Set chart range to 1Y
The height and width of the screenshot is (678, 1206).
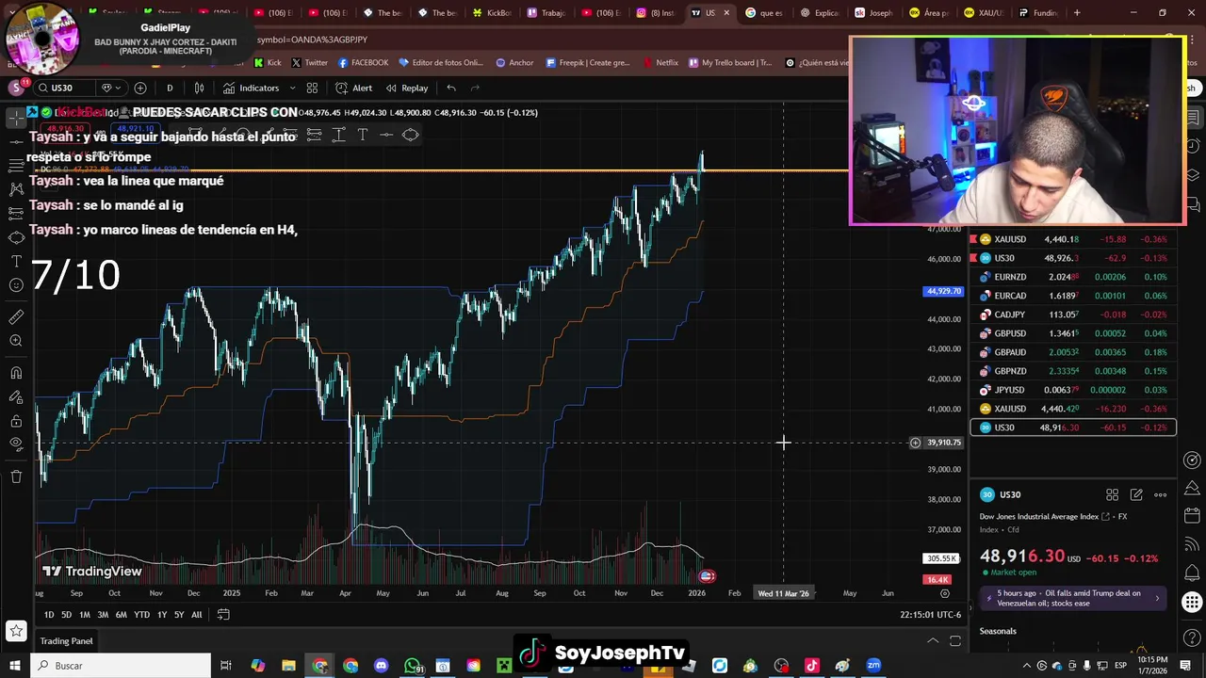[x=162, y=615]
